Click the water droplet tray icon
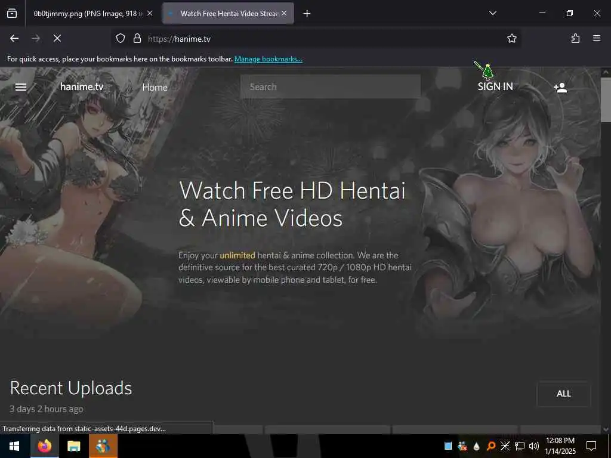The width and height of the screenshot is (611, 458). (477, 446)
